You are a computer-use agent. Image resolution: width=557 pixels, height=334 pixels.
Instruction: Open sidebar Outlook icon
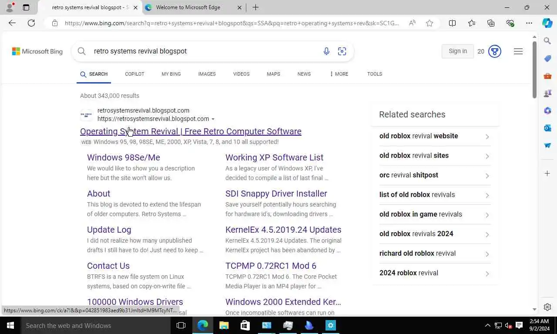(547, 128)
